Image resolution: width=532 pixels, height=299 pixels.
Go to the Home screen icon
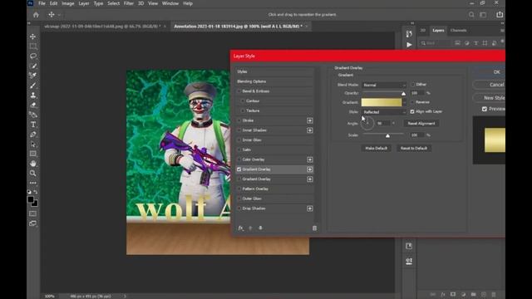[36, 15]
